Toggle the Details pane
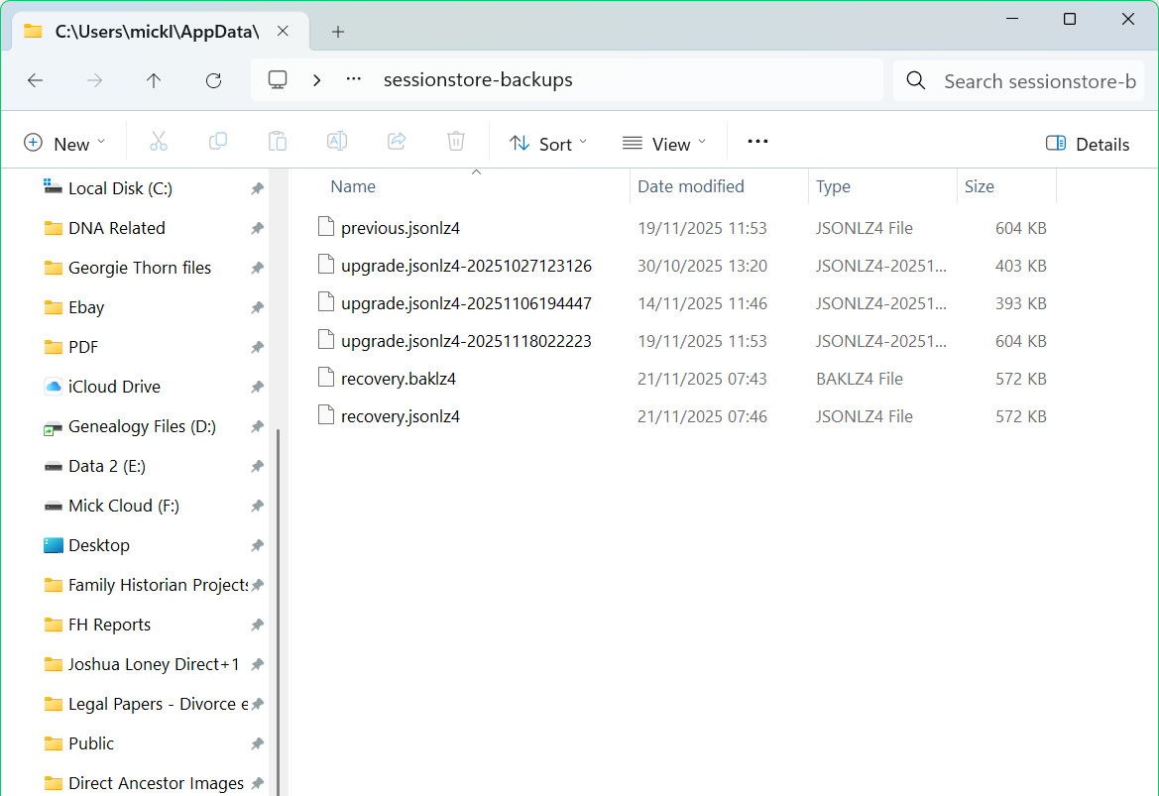This screenshot has height=796, width=1159. (x=1088, y=144)
